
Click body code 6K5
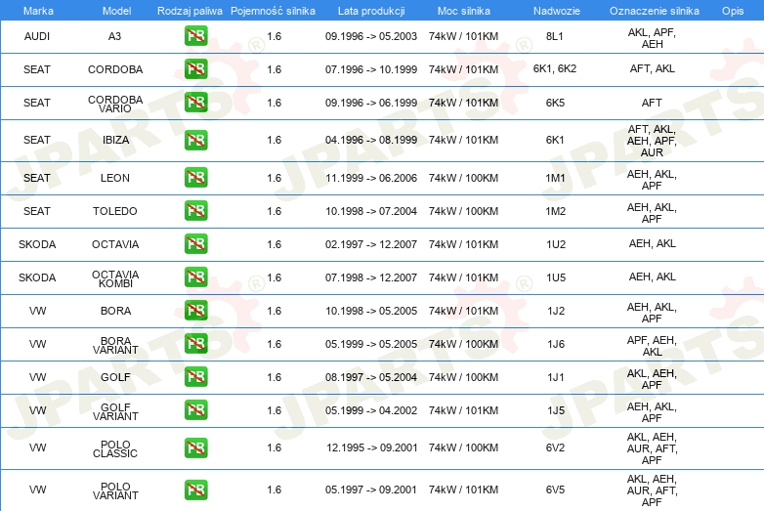pyautogui.click(x=555, y=103)
